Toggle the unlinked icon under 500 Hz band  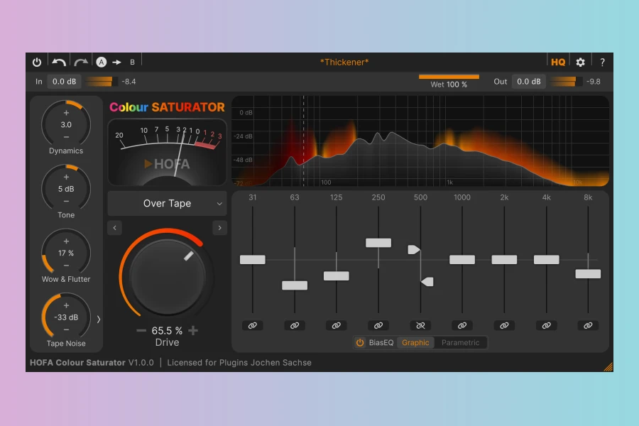click(420, 325)
